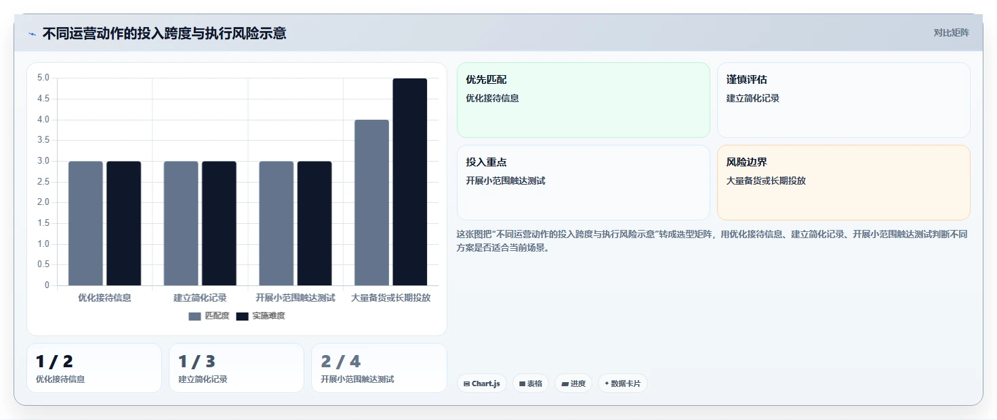Click 建立简化记录 text in 谨慎评估 card
The image size is (997, 420).
pos(753,98)
